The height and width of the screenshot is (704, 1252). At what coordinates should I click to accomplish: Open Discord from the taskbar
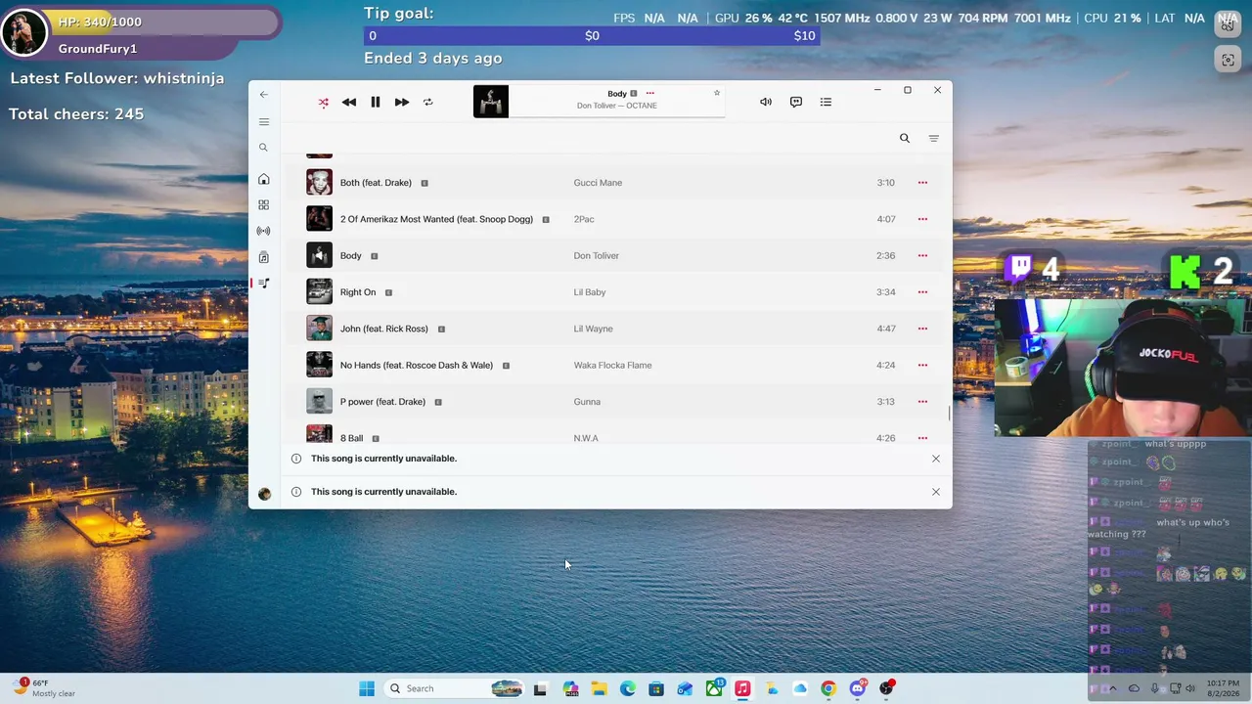pyautogui.click(x=858, y=688)
